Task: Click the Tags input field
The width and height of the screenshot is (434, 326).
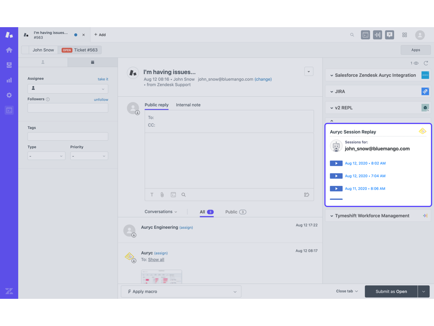Action: [68, 136]
